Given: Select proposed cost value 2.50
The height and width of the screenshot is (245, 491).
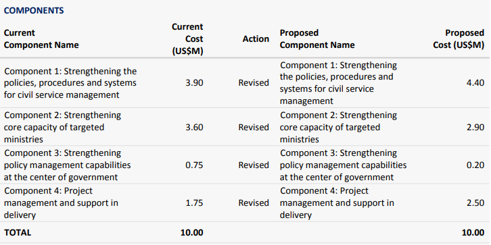Looking at the screenshot, I should (x=475, y=202).
